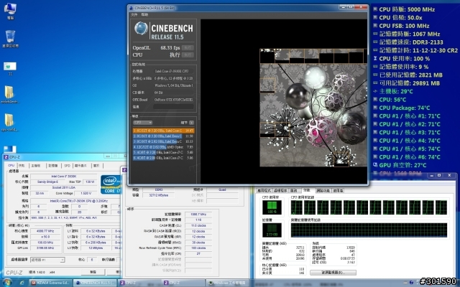The width and height of the screenshot is (460, 287).
Task: Select the 4C/8T Core i7 5.06 ranking row
Action: 163,158
